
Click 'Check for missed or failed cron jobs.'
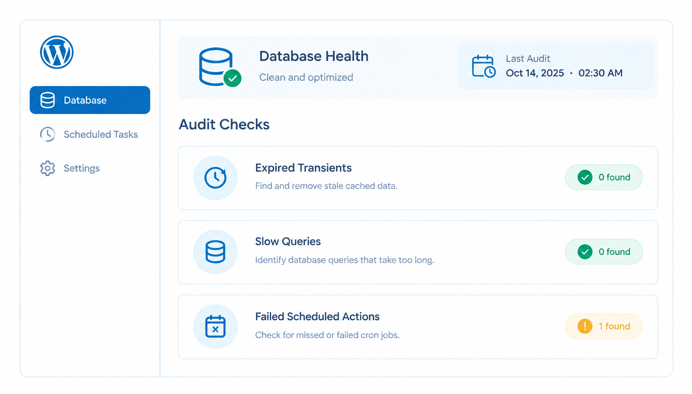click(x=327, y=335)
